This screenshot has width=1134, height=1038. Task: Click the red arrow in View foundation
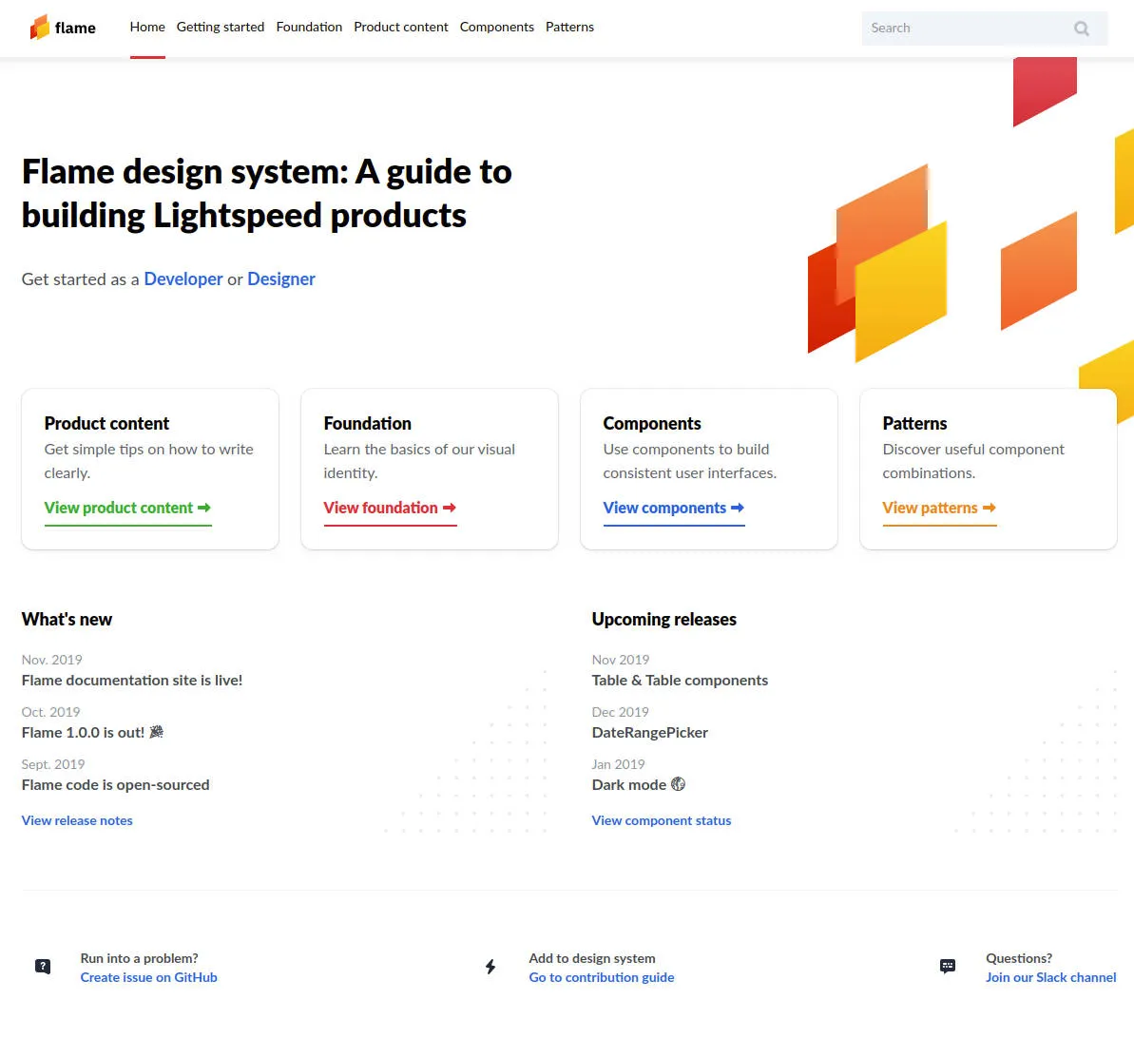pos(449,508)
